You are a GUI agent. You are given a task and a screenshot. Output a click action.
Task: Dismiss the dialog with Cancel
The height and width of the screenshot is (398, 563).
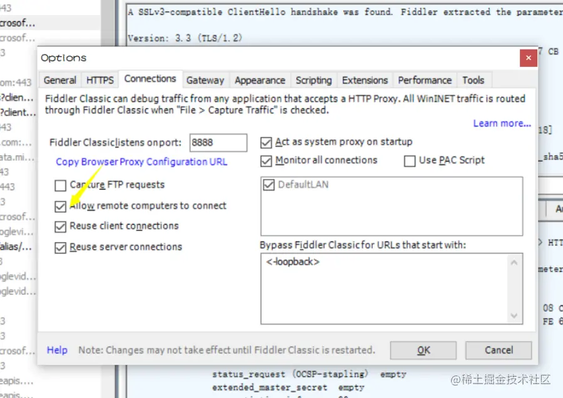[x=499, y=350]
